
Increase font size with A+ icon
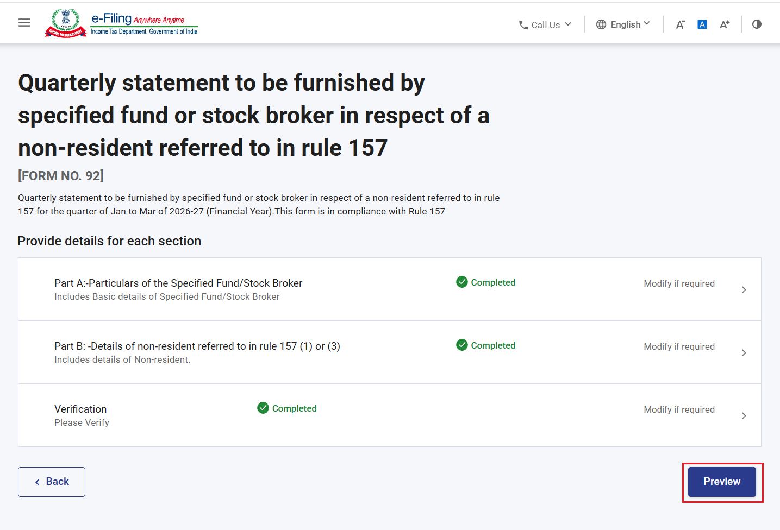(725, 24)
